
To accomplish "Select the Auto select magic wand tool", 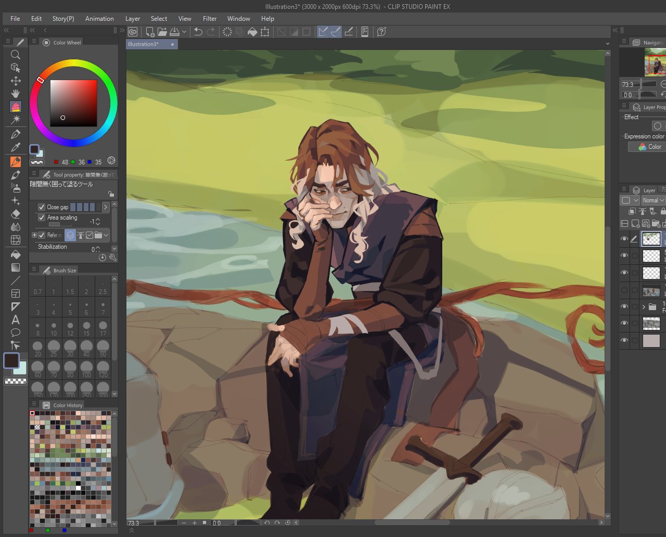I will coord(16,120).
